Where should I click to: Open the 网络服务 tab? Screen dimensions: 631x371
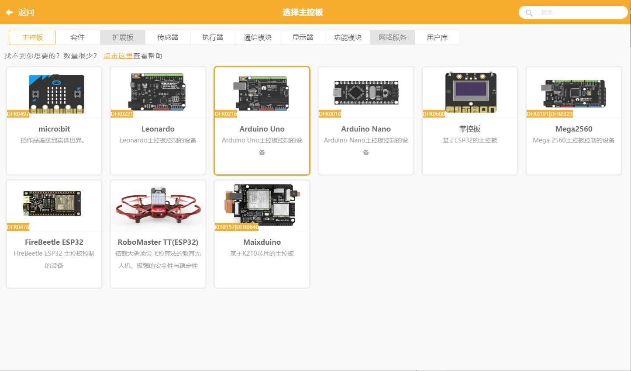393,37
